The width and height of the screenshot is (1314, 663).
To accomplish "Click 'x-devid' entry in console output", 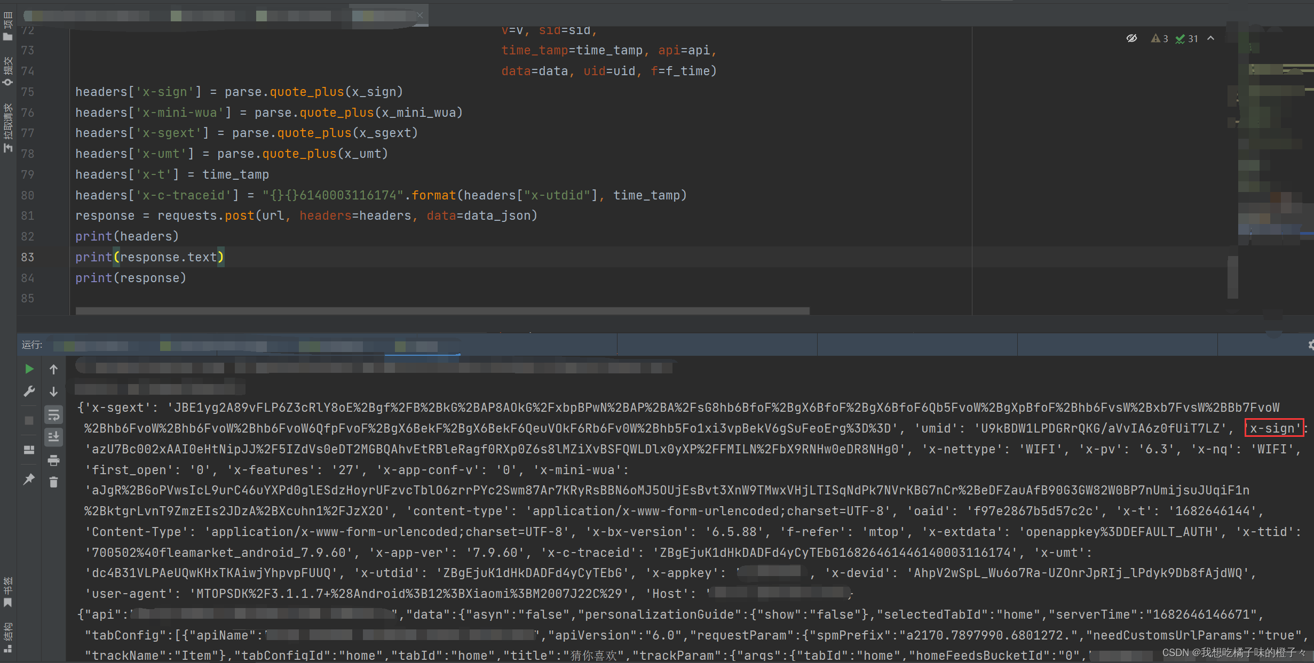I will (1040, 573).
